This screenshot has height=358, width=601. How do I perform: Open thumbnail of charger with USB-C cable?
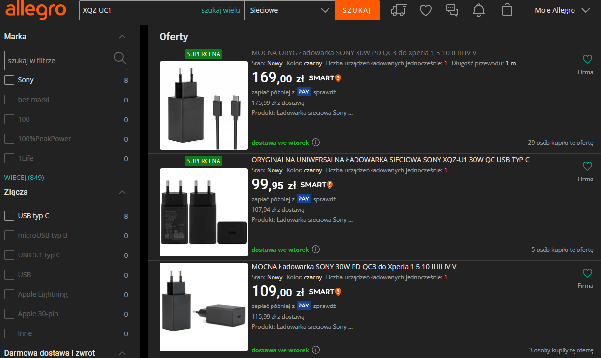[x=204, y=105]
